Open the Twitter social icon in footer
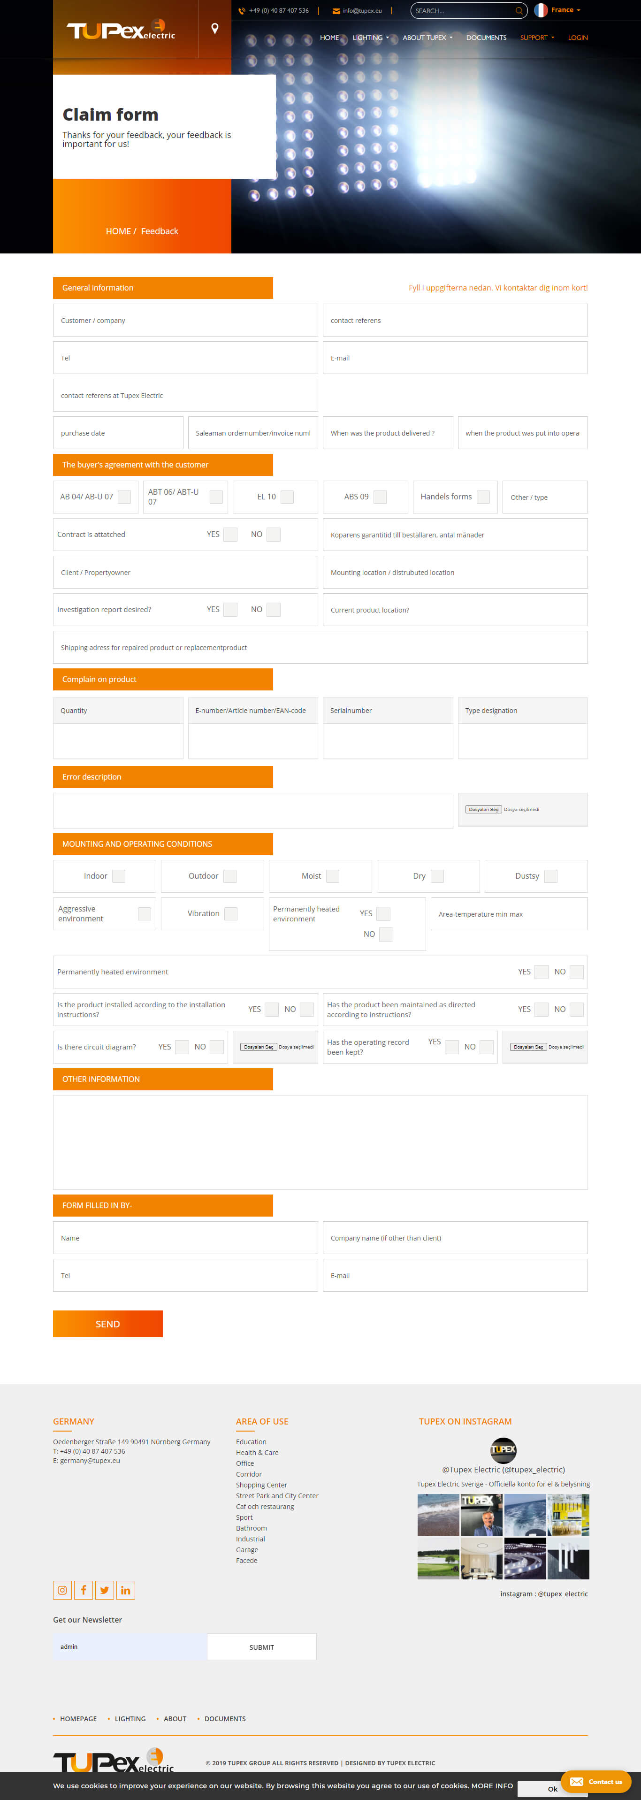This screenshot has height=1800, width=641. [104, 1590]
